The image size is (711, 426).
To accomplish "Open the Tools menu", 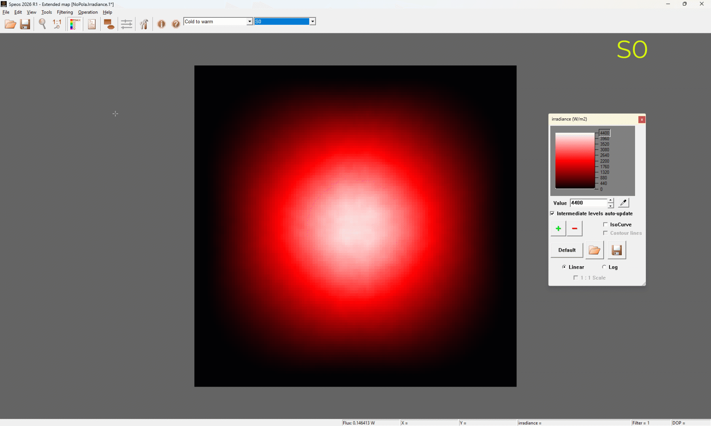I will [x=47, y=12].
